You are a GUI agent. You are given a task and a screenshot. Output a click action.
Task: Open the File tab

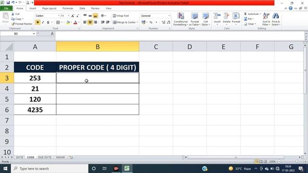click(x=6, y=8)
